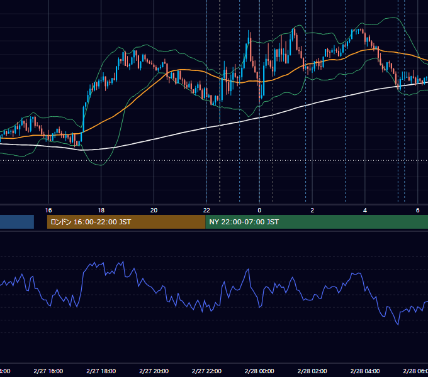Click the NY 22:00-07:00 JST session bar
Image resolution: width=428 pixels, height=377 pixels.
click(317, 222)
